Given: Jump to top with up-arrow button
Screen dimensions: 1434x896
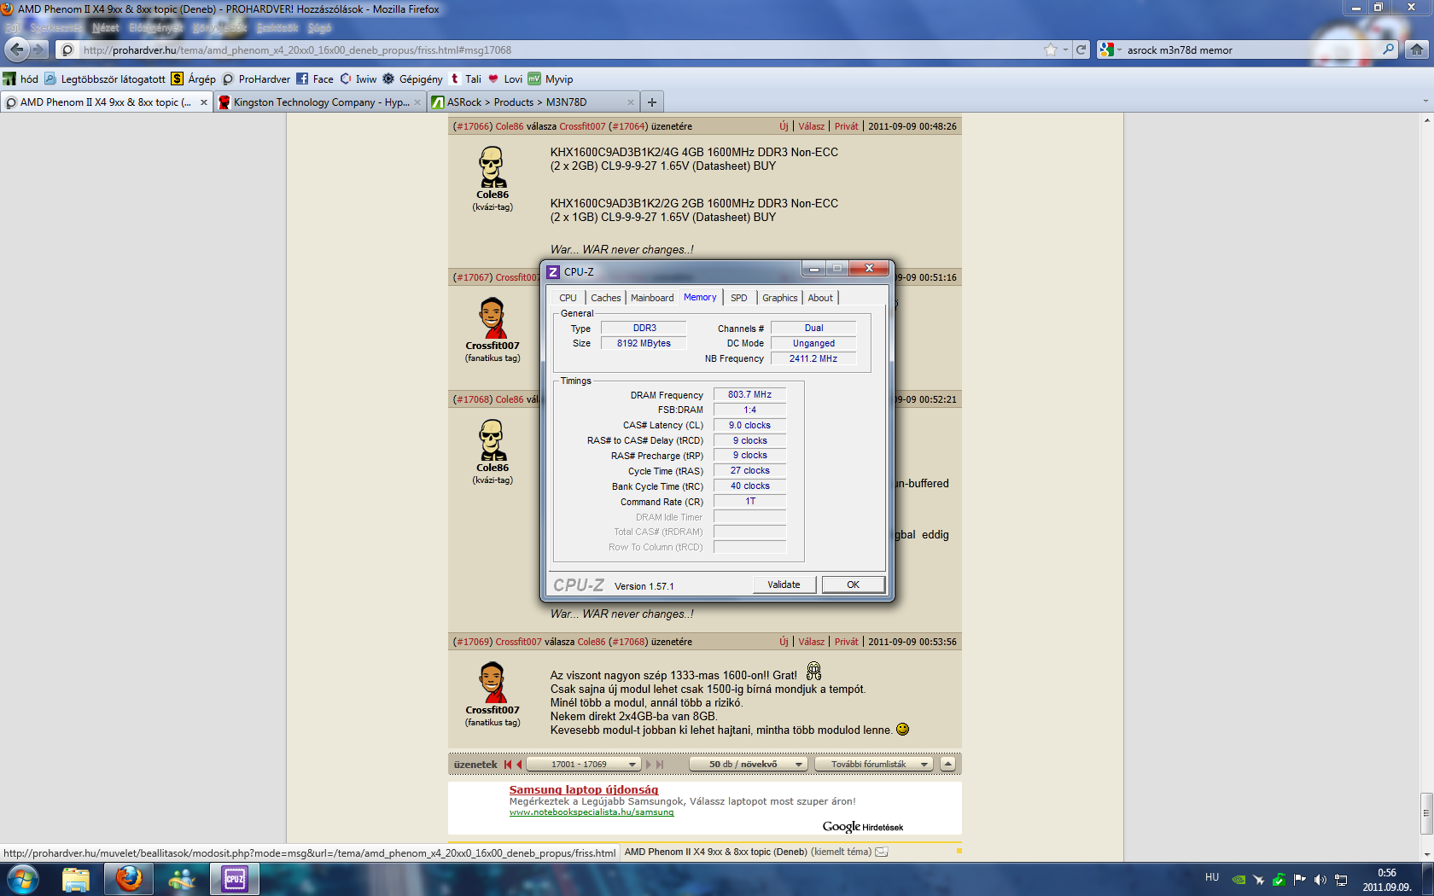Looking at the screenshot, I should tap(947, 765).
